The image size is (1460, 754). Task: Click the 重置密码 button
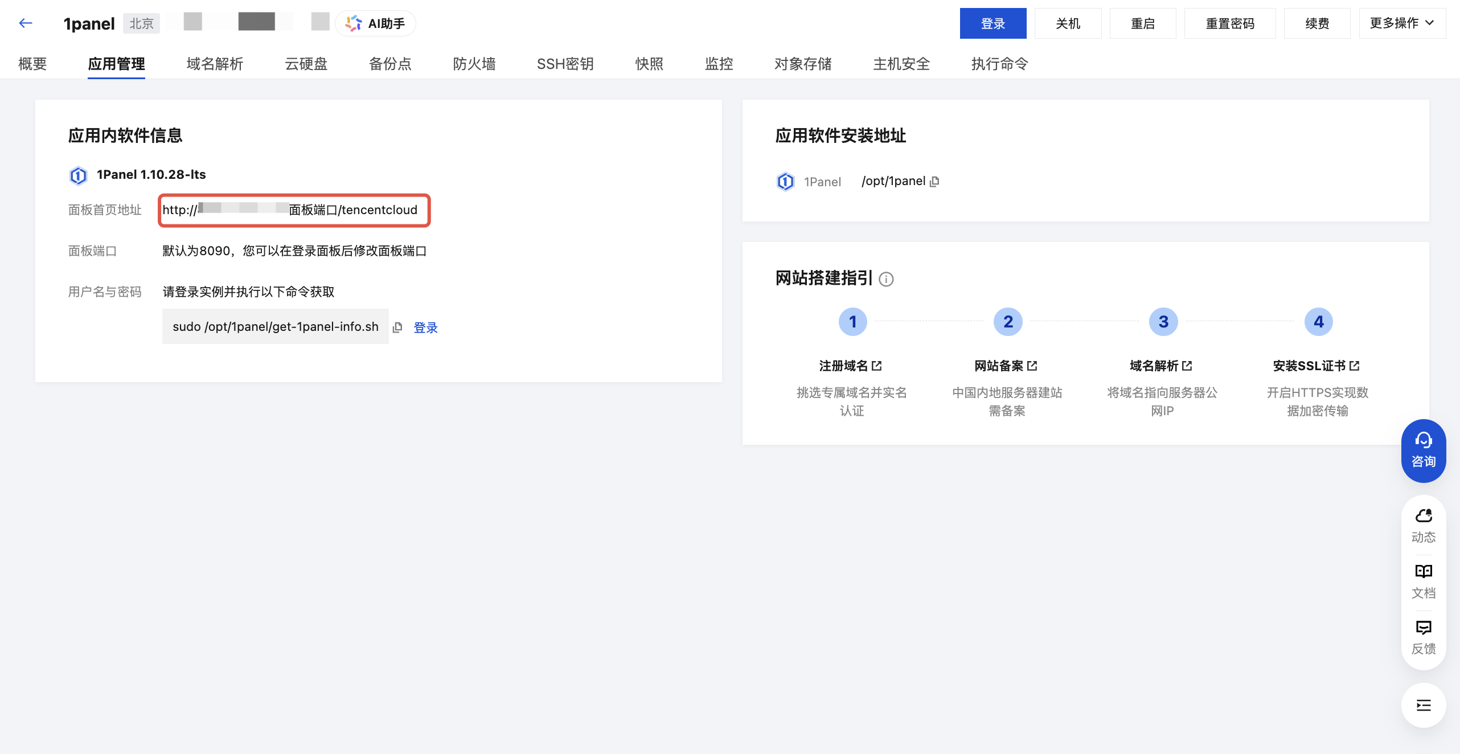pos(1230,23)
